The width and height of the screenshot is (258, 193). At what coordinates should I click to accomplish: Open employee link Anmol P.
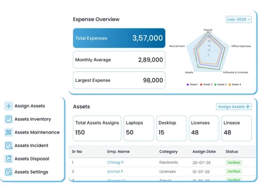click(116, 171)
